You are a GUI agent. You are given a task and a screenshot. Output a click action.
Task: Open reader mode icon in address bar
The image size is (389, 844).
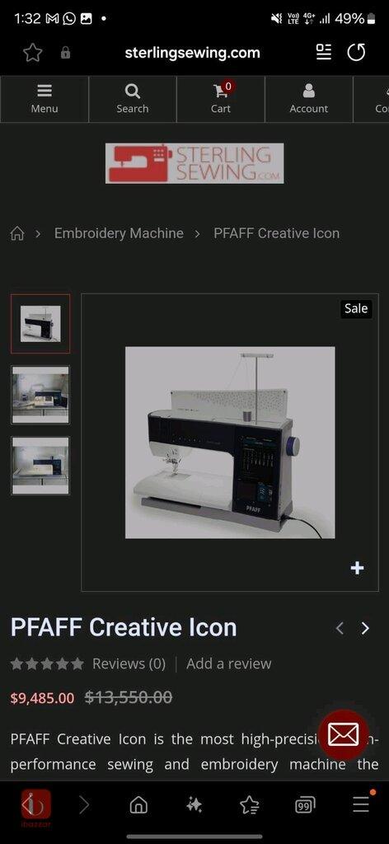(323, 52)
